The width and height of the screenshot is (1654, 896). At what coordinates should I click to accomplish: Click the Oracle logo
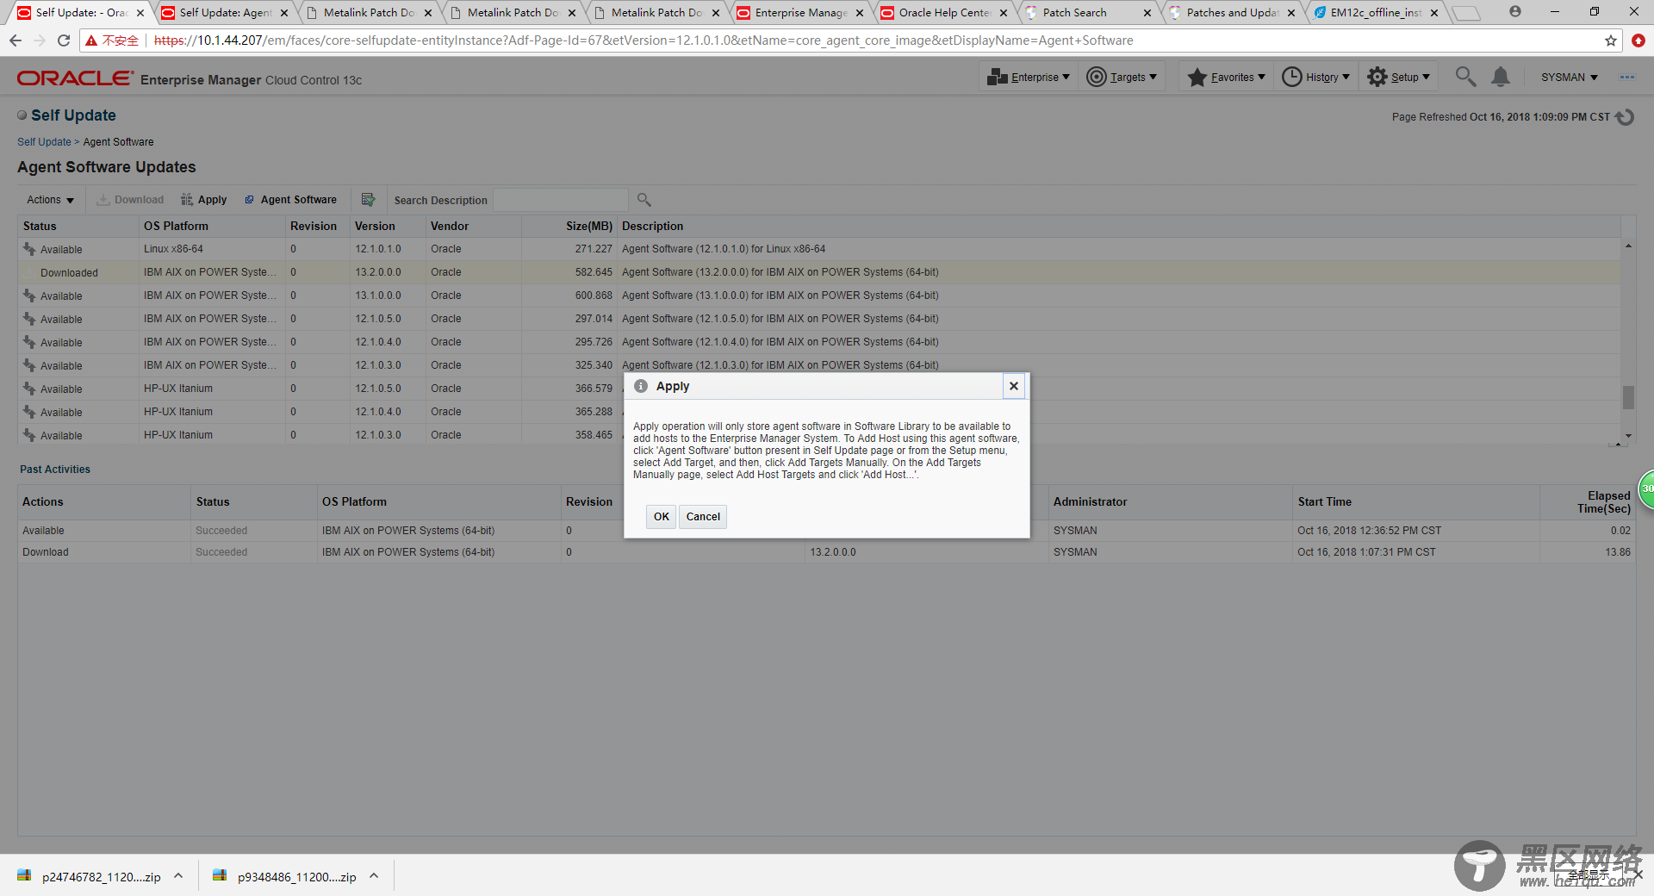coord(75,78)
